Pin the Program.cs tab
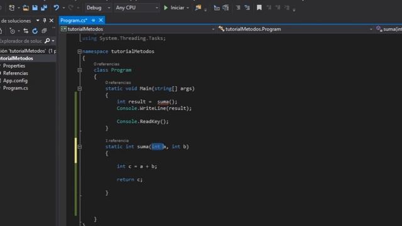402x226 pixels. 94,20
